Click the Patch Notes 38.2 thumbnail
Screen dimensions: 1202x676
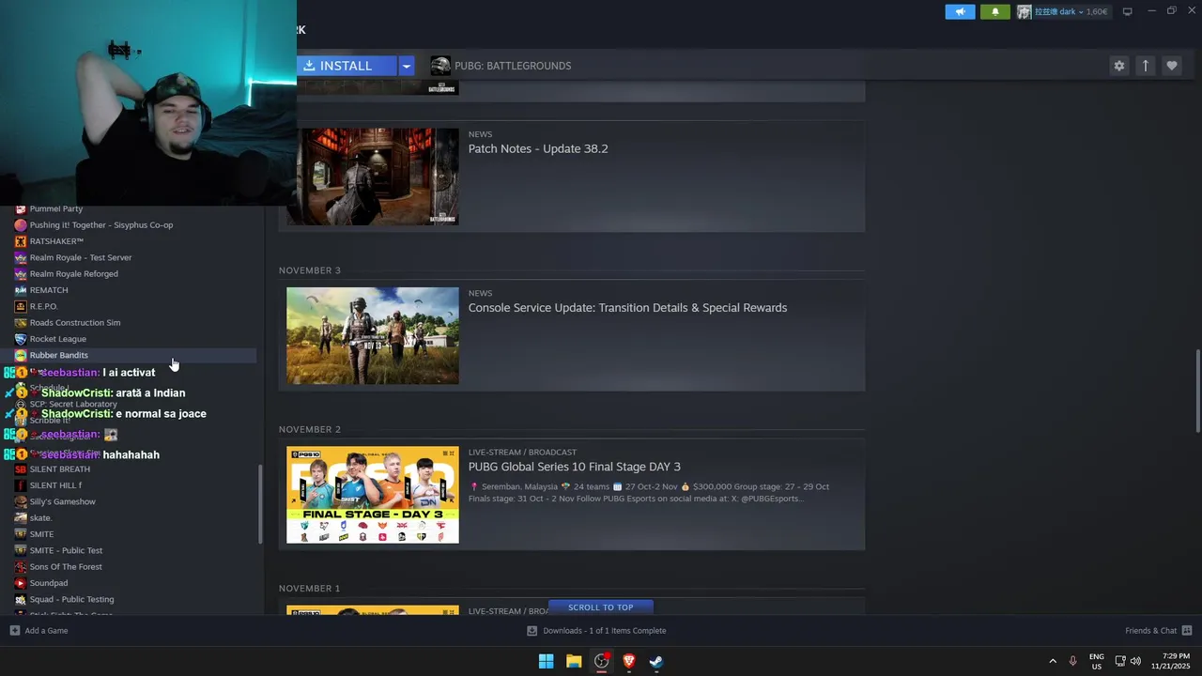373,177
